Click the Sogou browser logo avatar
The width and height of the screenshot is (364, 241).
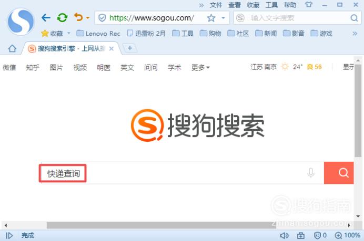tap(21, 22)
